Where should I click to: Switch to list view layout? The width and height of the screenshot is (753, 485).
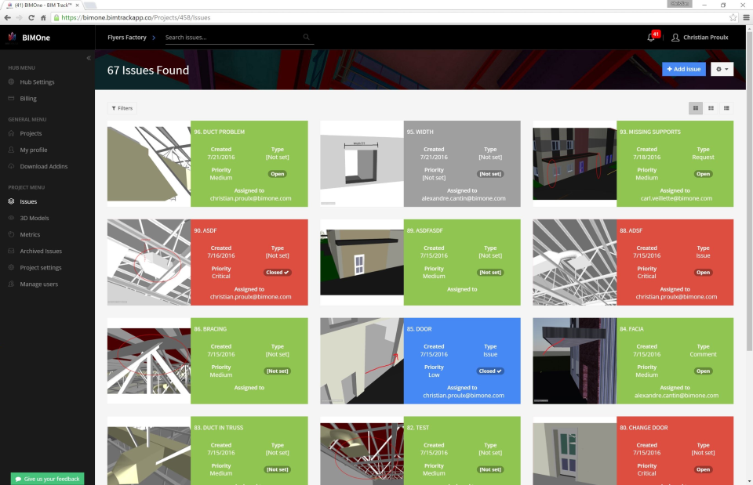pos(726,108)
